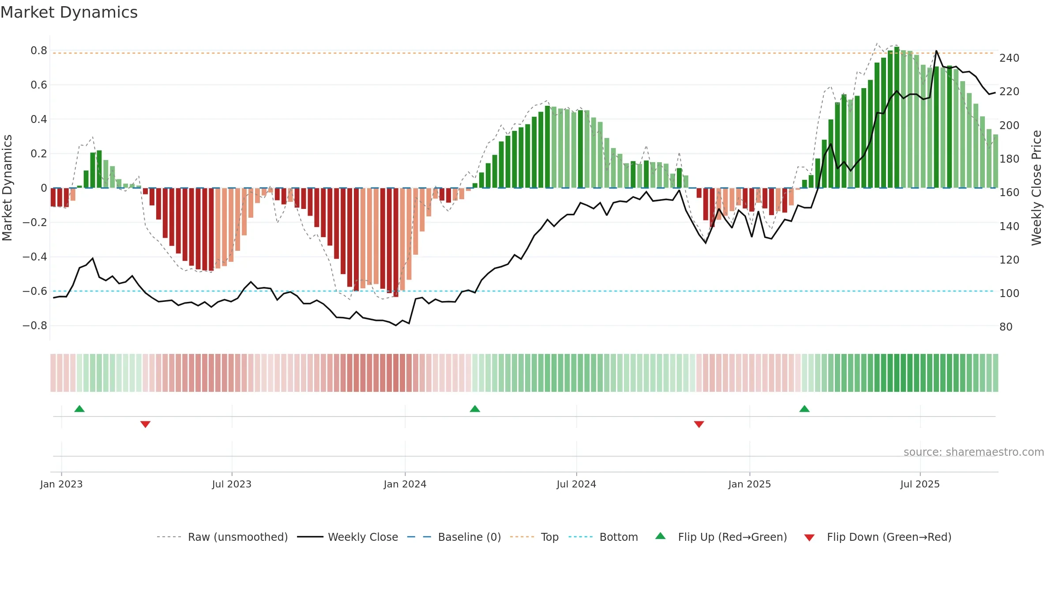Click the first Flip Up marker in early 2023
The height and width of the screenshot is (595, 1059).
point(79,409)
